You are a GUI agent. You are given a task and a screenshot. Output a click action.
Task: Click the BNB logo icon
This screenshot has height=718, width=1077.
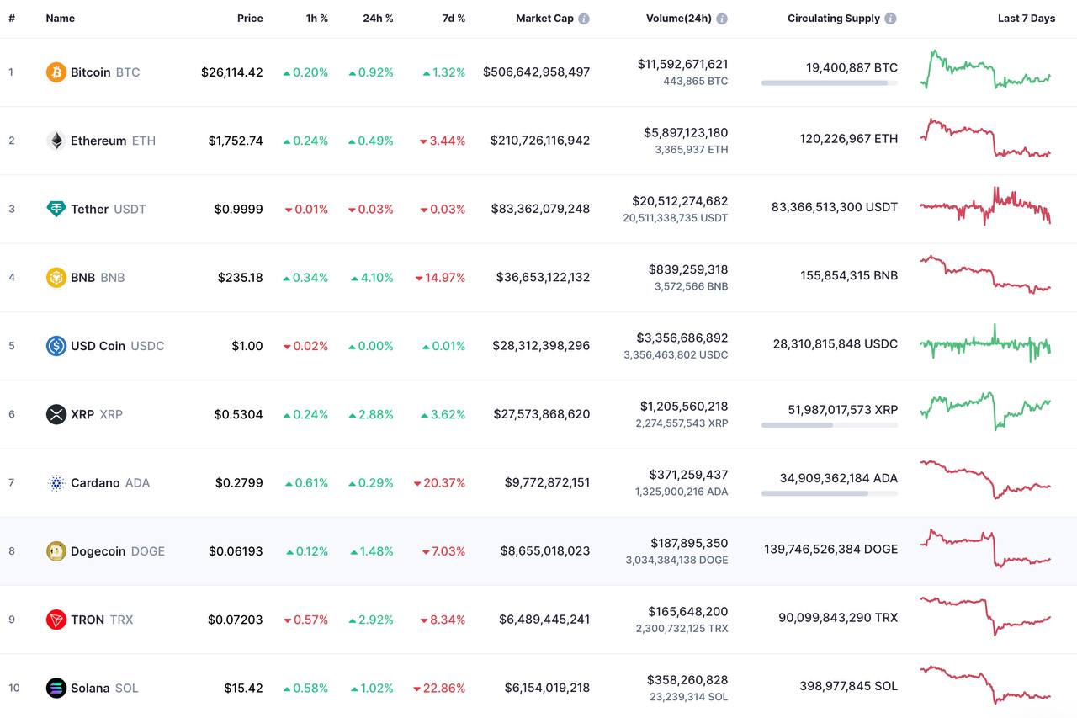tap(56, 277)
